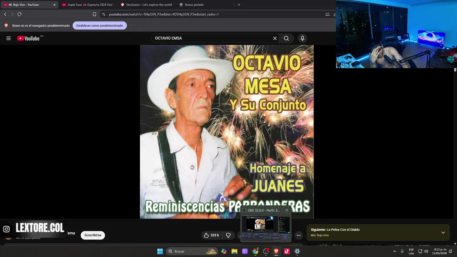This screenshot has width=457, height=257.
Task: Open the three-dot more actions menu
Action: 298,235
